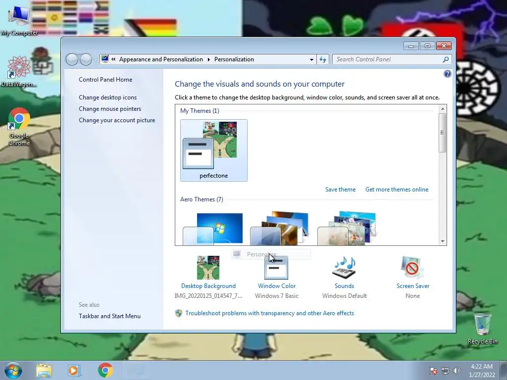
Task: Open My Computer desktop icon
Action: pos(19,20)
